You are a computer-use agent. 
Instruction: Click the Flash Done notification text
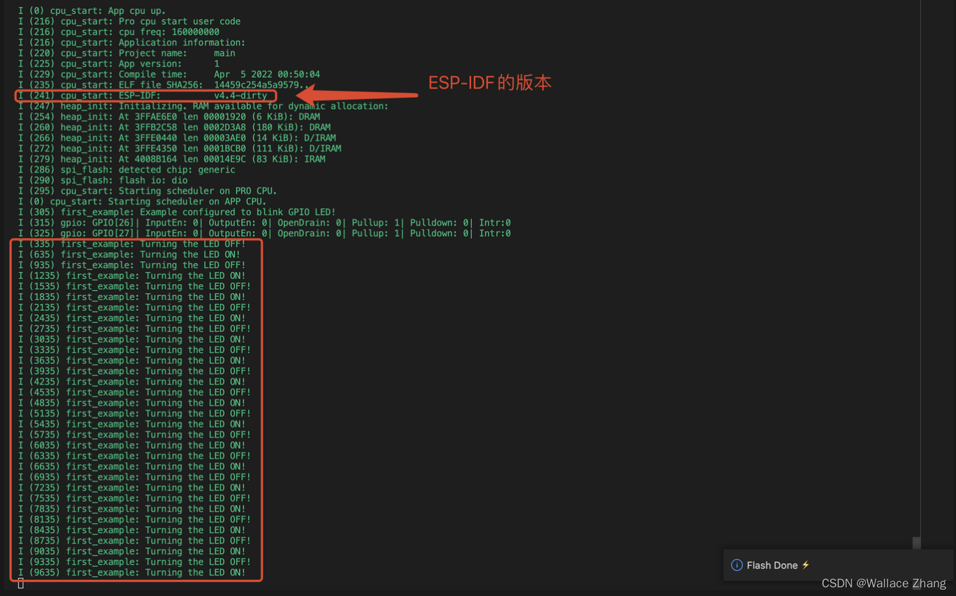tap(772, 565)
